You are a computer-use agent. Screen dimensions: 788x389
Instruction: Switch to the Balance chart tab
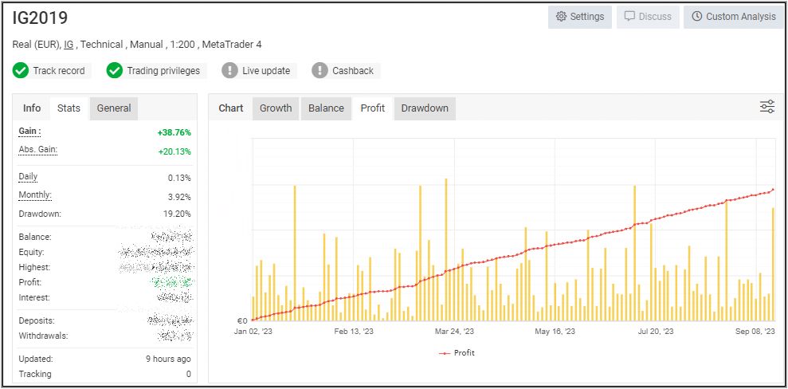pos(326,108)
